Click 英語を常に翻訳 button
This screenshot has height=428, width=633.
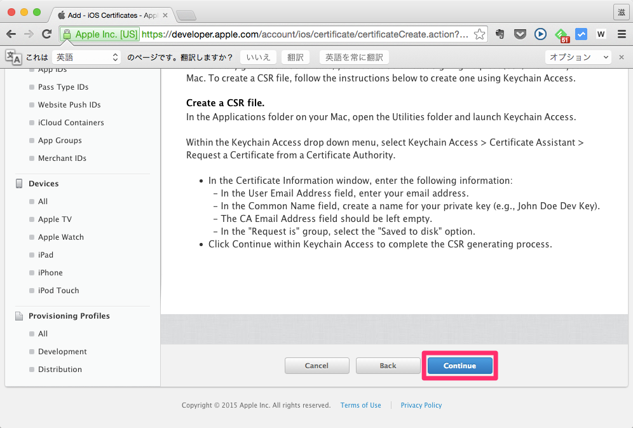pos(354,57)
